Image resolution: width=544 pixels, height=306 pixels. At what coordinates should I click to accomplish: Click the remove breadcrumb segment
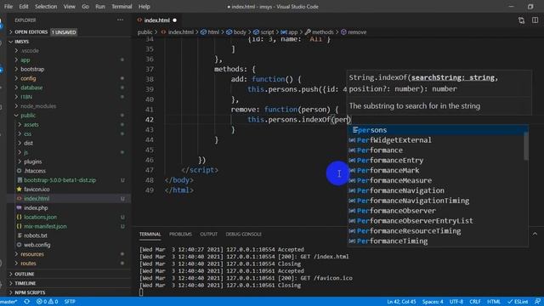[354, 32]
